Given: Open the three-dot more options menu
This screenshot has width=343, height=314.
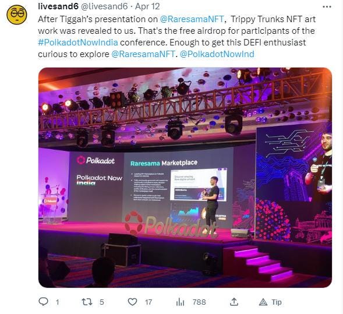Looking at the screenshot, I should [x=327, y=7].
